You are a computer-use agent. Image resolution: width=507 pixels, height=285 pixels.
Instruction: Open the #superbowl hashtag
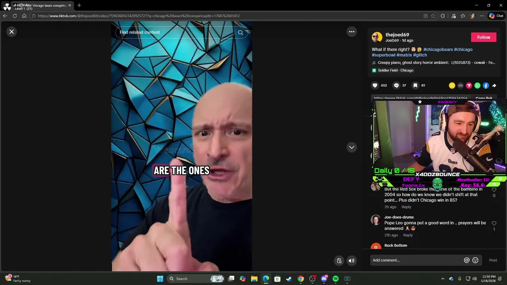(x=383, y=55)
